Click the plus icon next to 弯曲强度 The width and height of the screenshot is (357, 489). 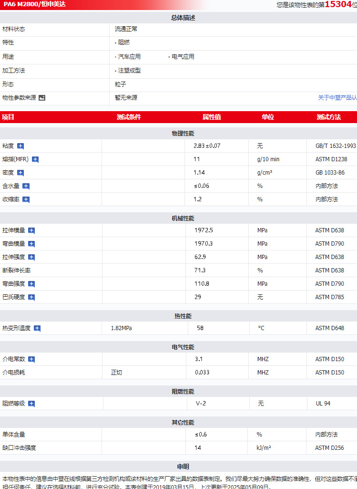click(x=31, y=284)
